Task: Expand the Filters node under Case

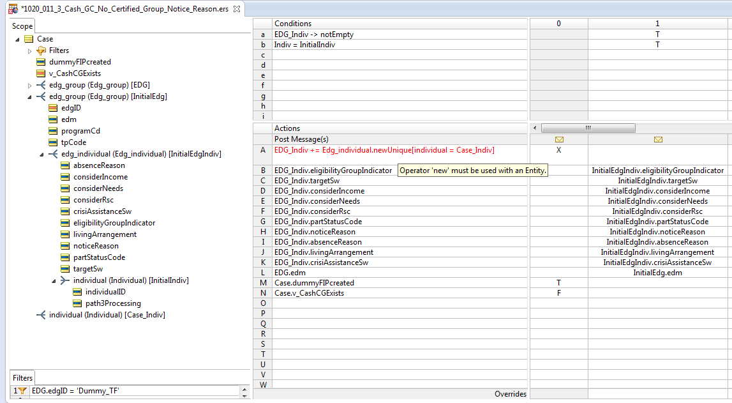Action: coord(29,51)
